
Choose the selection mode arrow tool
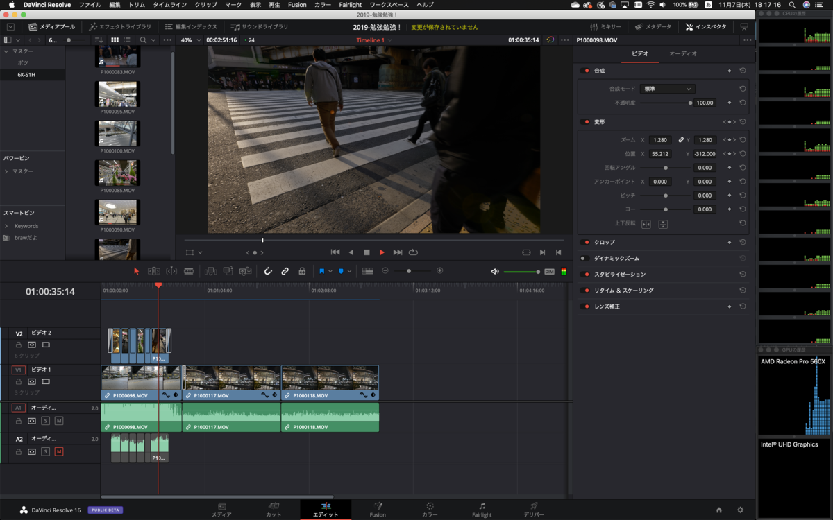point(136,271)
